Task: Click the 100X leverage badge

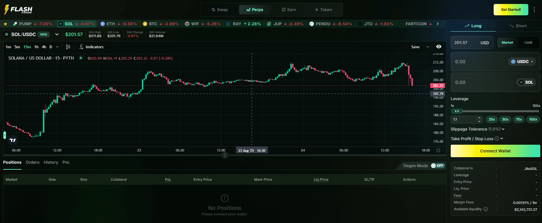Action: (44, 34)
